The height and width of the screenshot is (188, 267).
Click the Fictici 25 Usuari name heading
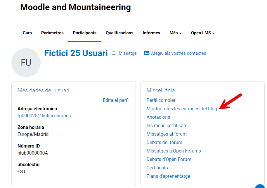coord(76,53)
